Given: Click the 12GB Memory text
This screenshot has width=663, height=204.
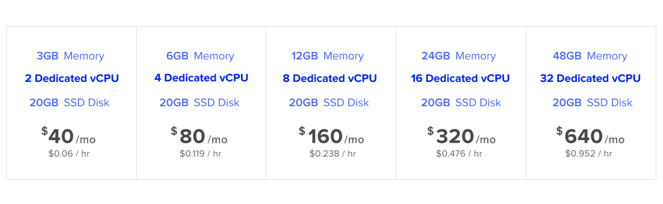Looking at the screenshot, I should pos(327,56).
